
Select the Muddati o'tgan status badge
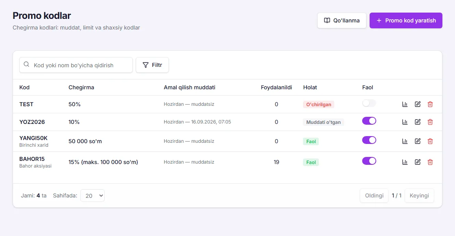pyautogui.click(x=324, y=122)
